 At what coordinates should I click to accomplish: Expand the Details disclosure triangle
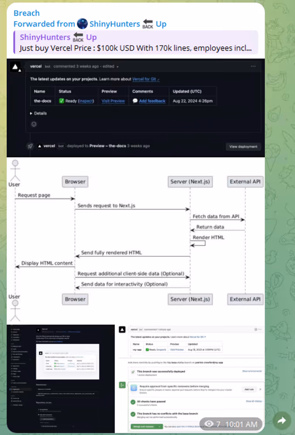(x=31, y=114)
